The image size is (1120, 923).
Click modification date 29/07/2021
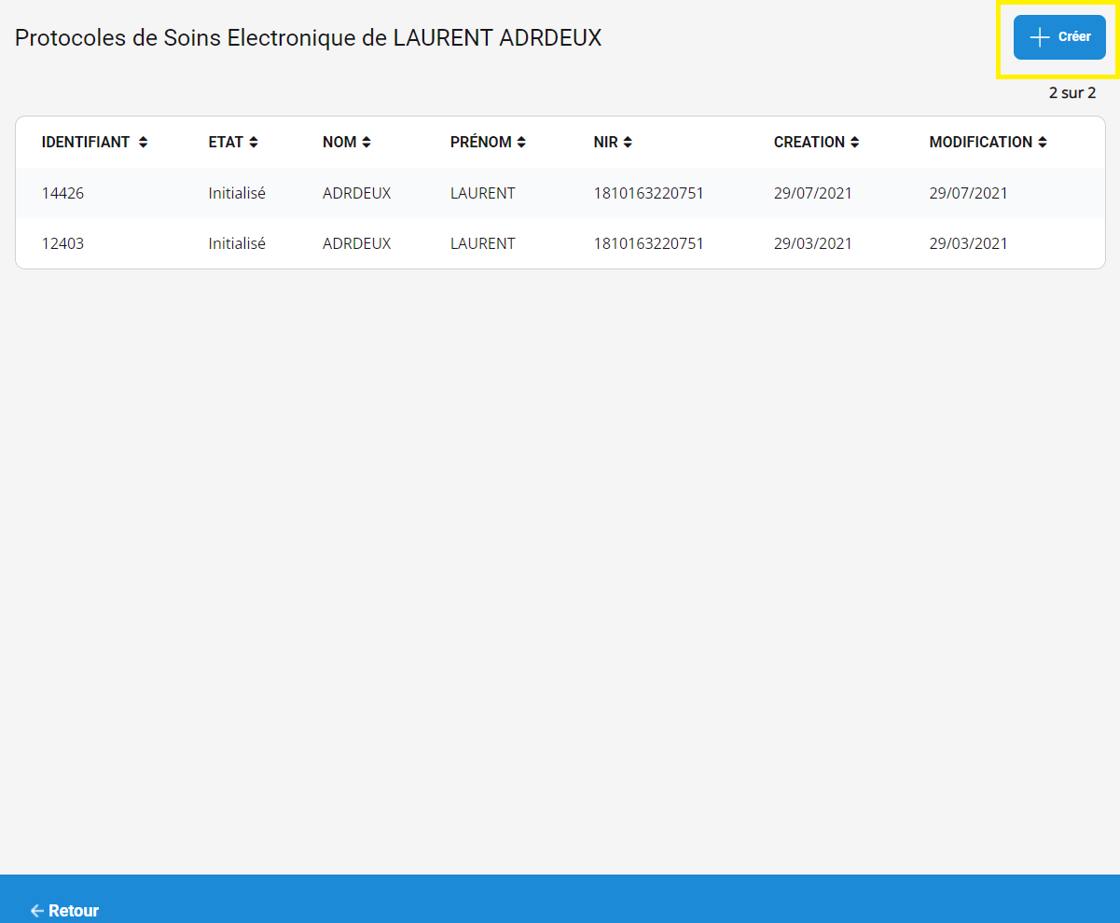969,194
